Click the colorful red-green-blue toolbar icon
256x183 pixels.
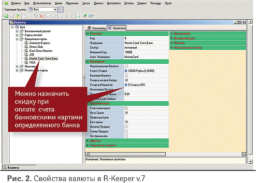(x=85, y=16)
